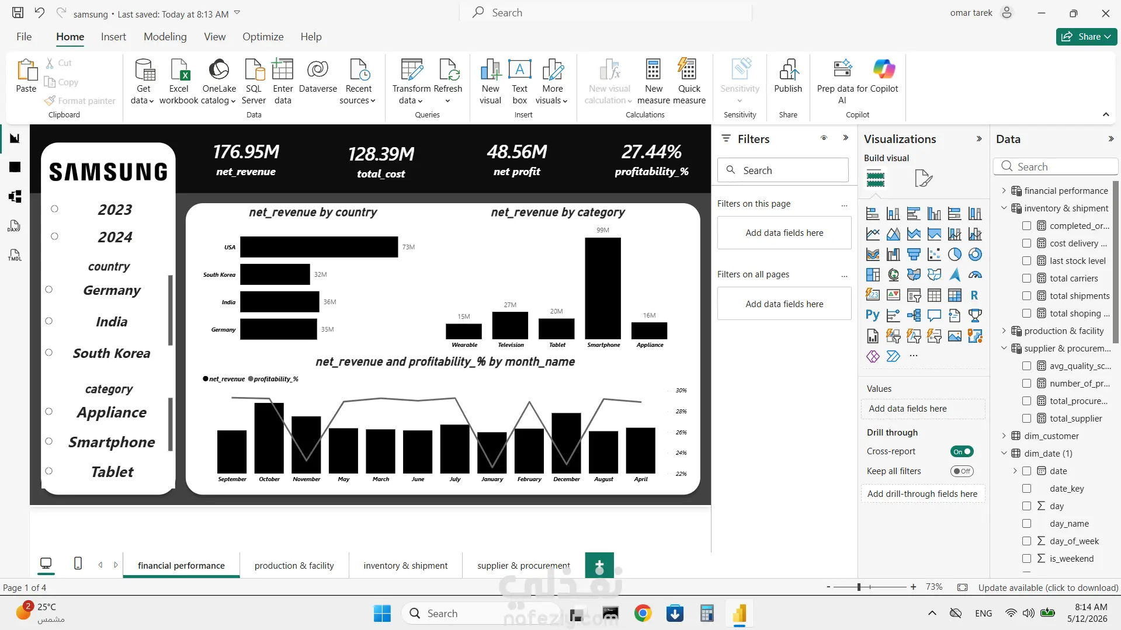Refresh the report data

448,82
